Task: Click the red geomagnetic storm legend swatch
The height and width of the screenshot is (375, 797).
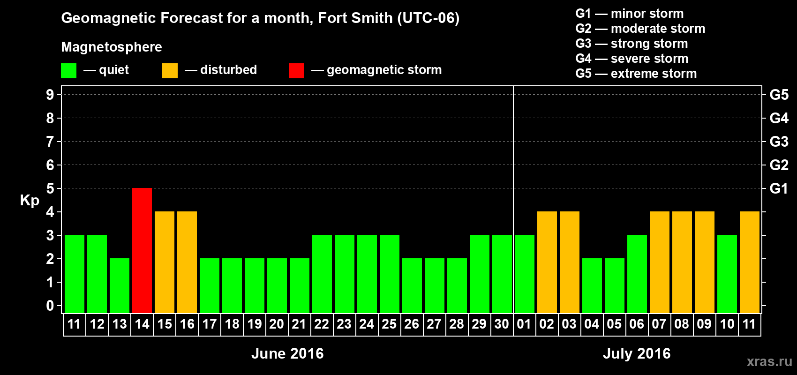Action: (x=296, y=71)
